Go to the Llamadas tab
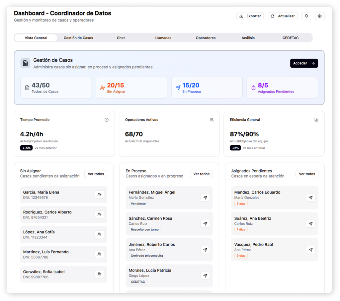Image resolution: width=340 pixels, height=301 pixels. coord(163,38)
